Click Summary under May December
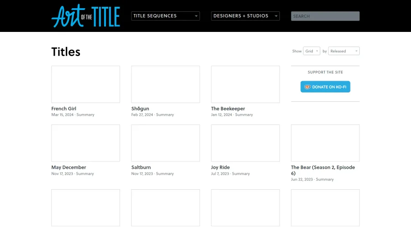 [x=85, y=174]
